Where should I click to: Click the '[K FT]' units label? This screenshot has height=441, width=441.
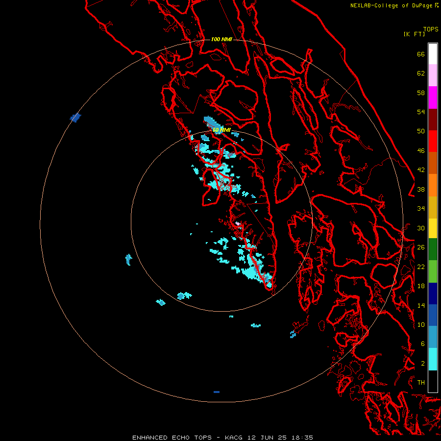pos(414,34)
